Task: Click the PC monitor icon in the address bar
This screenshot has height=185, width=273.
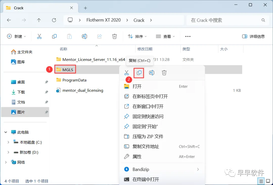Action: tap(70, 20)
